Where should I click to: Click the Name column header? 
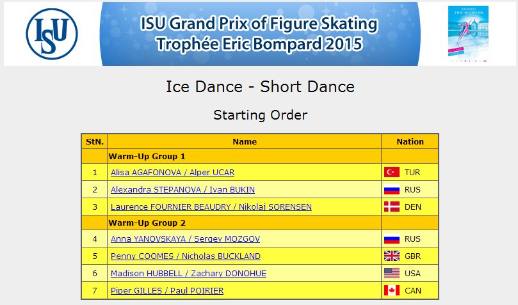[x=245, y=141]
